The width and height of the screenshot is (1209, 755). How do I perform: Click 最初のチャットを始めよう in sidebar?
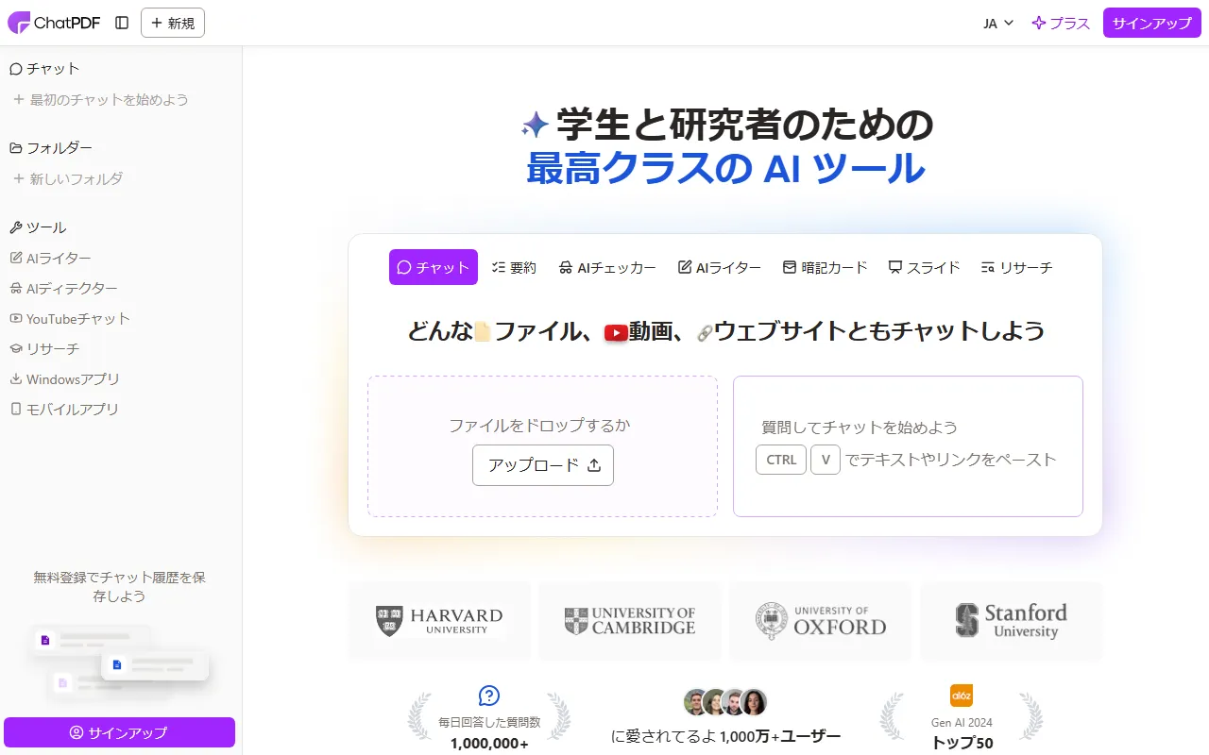[100, 99]
